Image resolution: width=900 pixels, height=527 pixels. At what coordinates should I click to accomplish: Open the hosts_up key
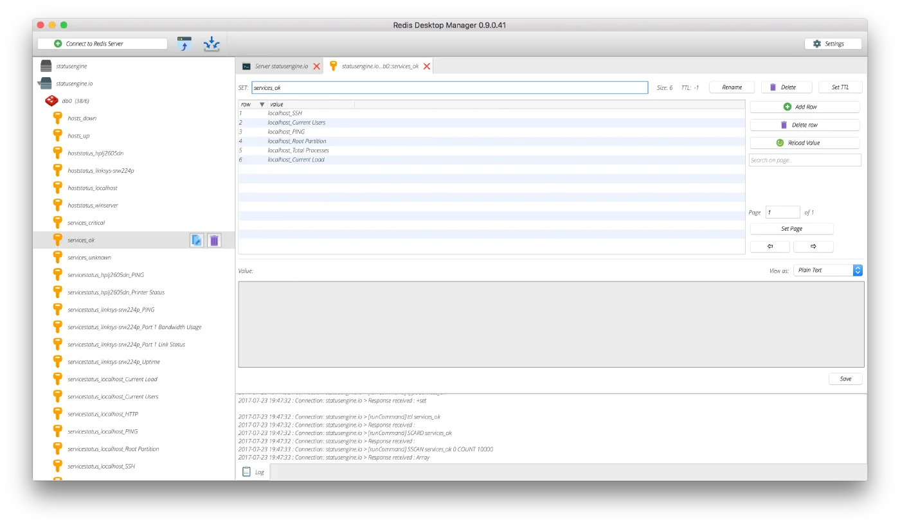pyautogui.click(x=78, y=136)
